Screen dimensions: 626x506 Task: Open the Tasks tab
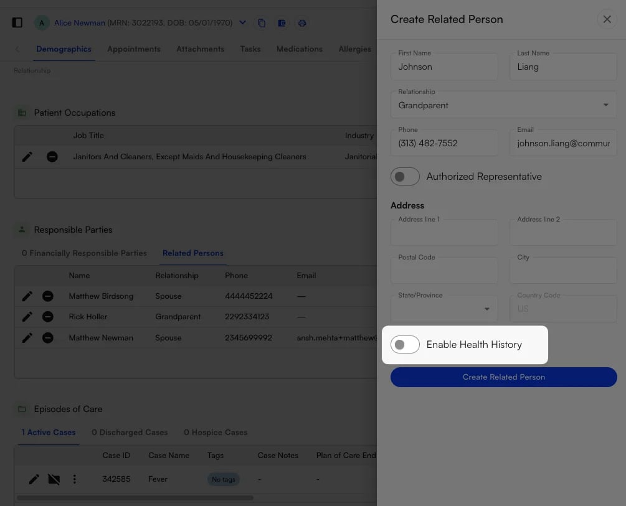pyautogui.click(x=250, y=49)
